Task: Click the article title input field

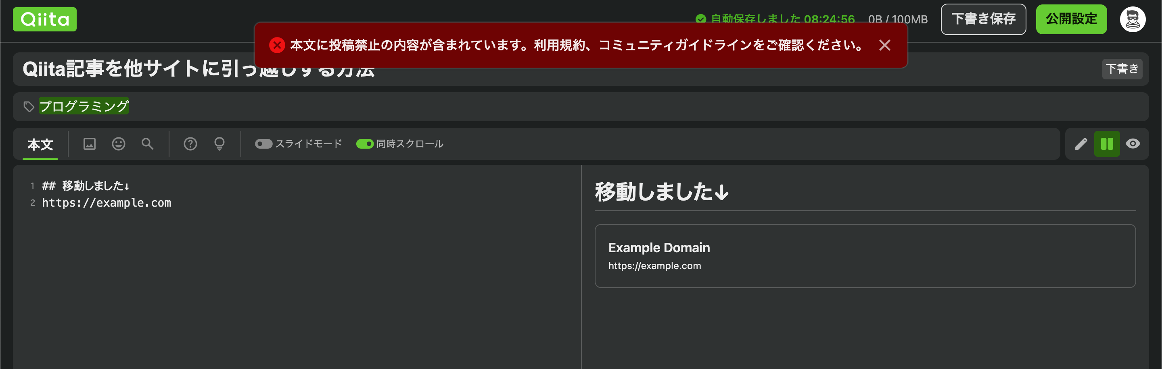Action: tap(581, 69)
